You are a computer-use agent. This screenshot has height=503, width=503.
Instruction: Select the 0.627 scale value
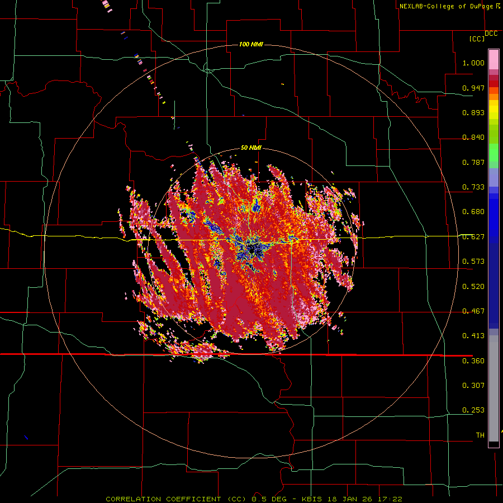point(473,237)
